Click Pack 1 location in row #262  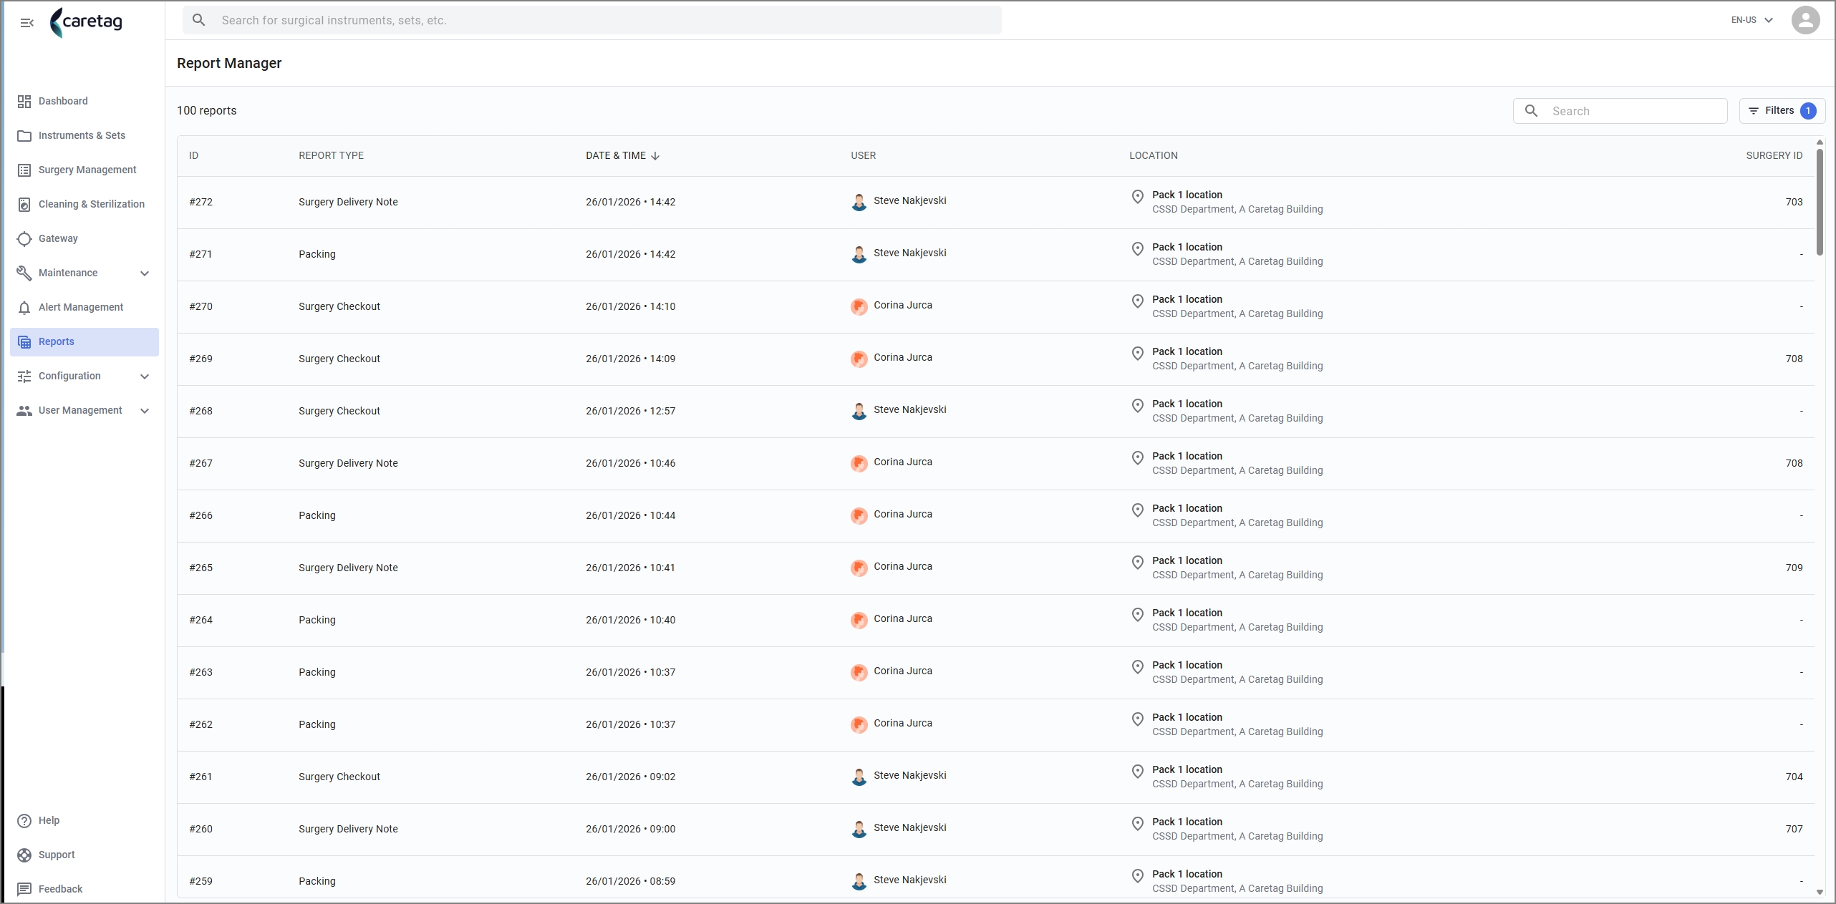coord(1187,718)
